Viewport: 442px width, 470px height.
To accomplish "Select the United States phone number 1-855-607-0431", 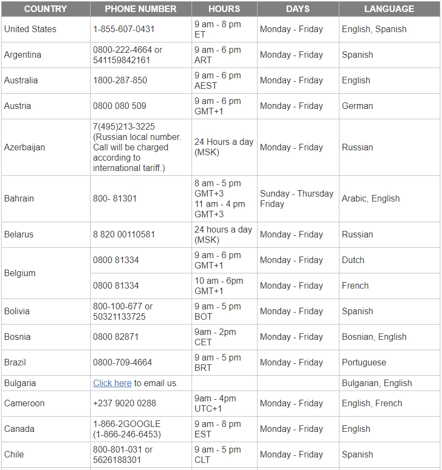I will pyautogui.click(x=123, y=29).
